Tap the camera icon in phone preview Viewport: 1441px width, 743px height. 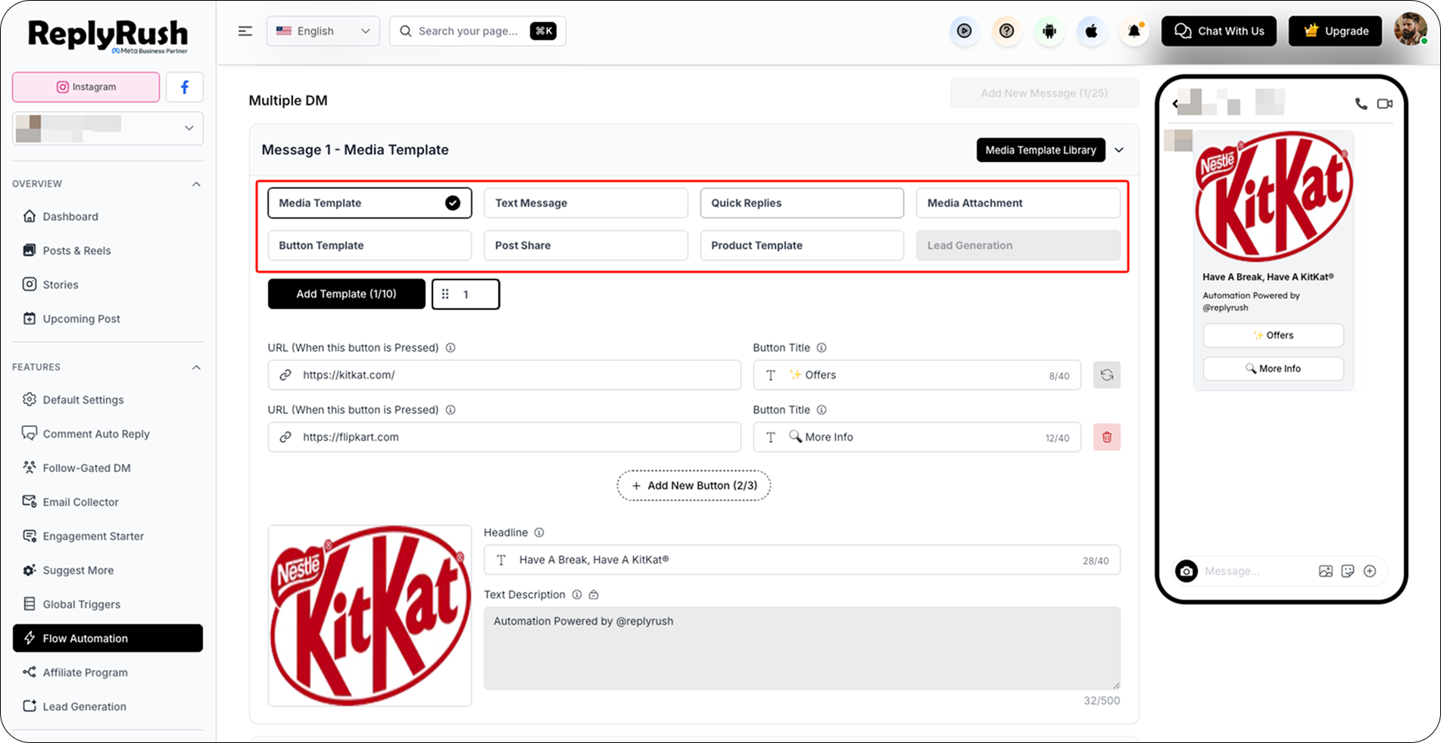1187,571
